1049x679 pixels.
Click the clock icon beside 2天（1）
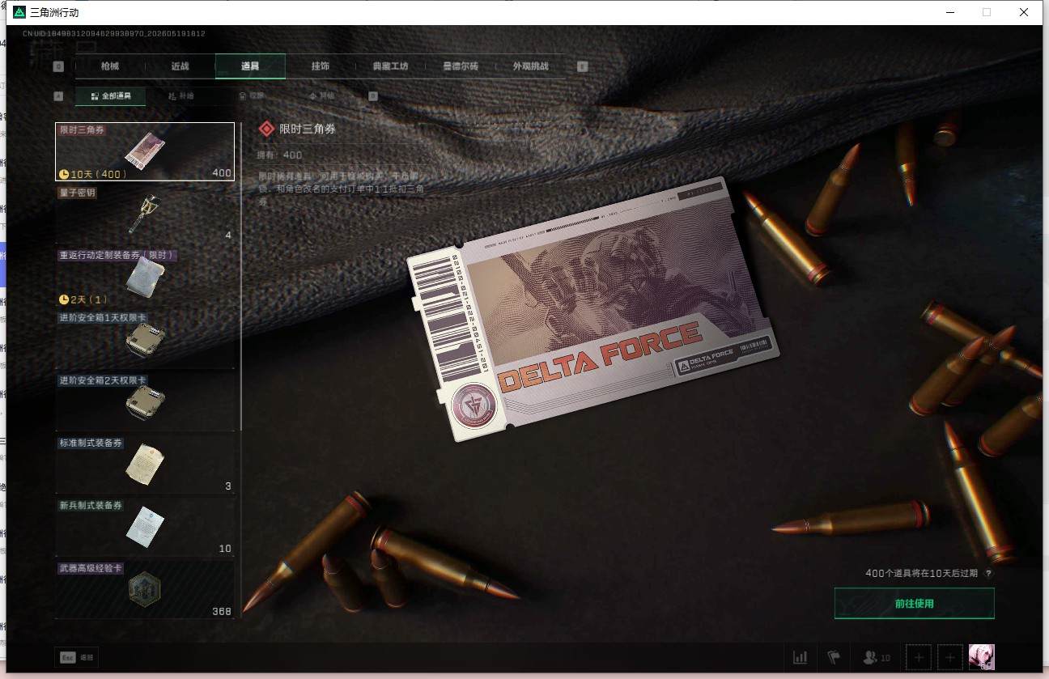[x=64, y=299]
